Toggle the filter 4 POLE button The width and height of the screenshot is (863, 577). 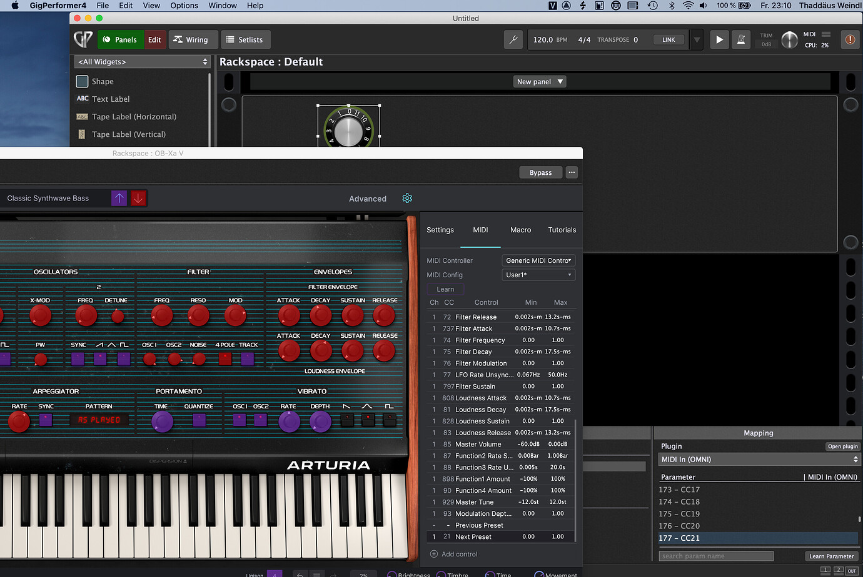coord(225,358)
